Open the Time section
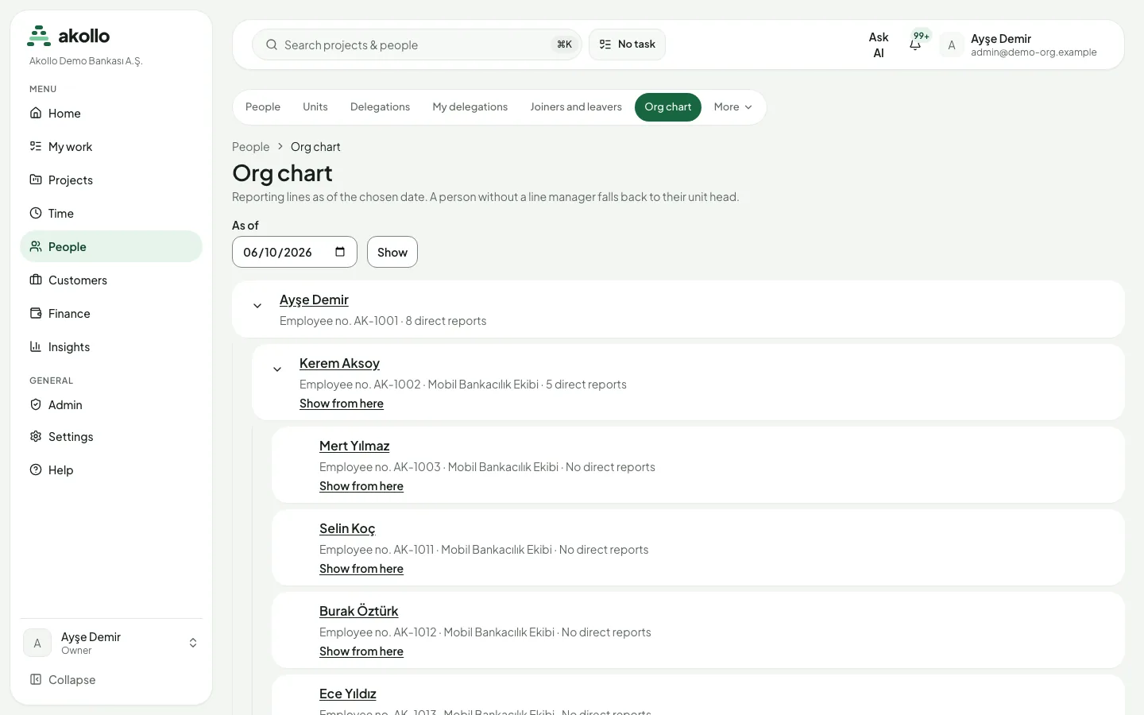Viewport: 1144px width, 715px height. point(111,214)
